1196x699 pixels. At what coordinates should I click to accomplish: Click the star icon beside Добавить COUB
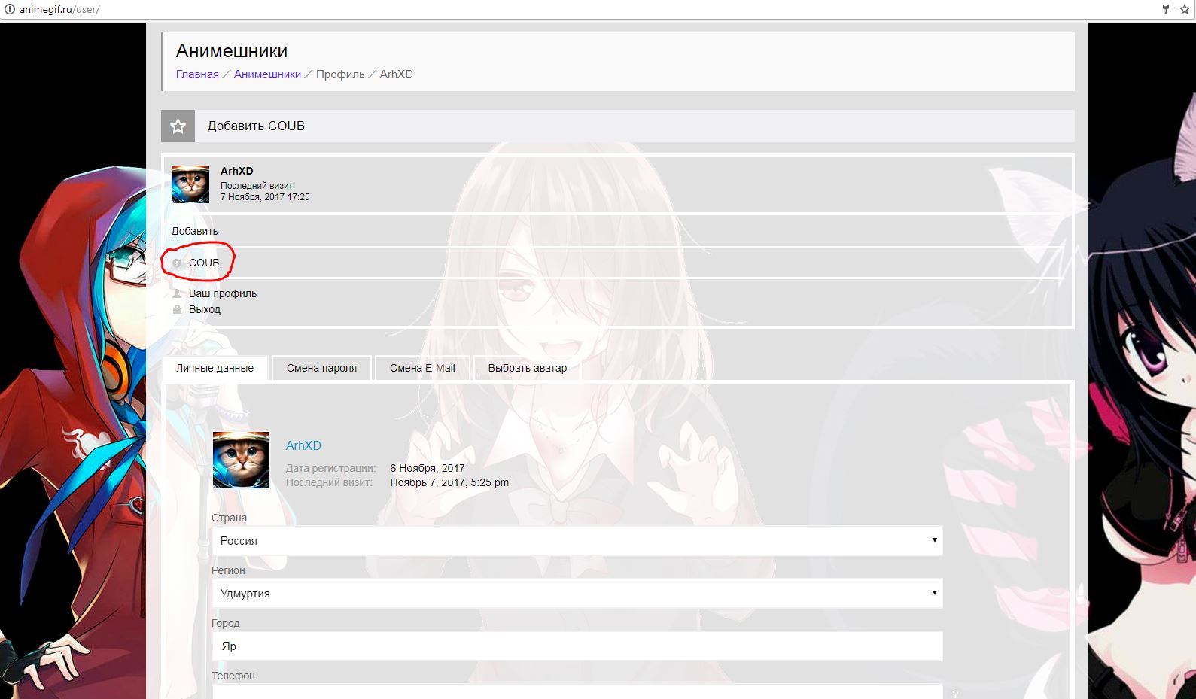click(178, 126)
